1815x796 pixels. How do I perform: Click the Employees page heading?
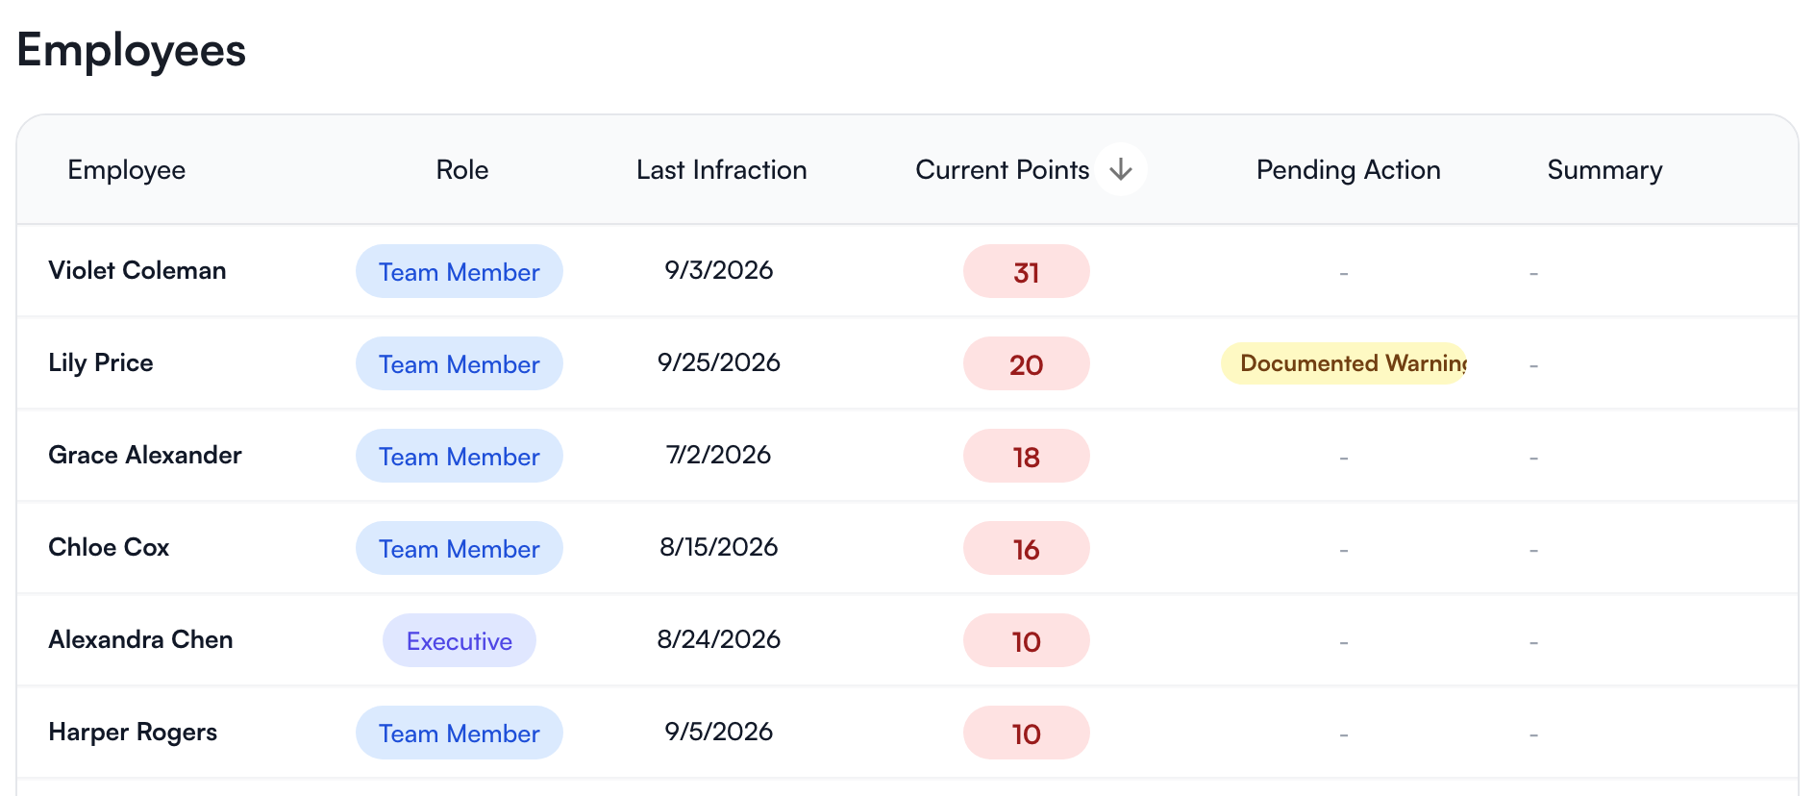tap(132, 50)
